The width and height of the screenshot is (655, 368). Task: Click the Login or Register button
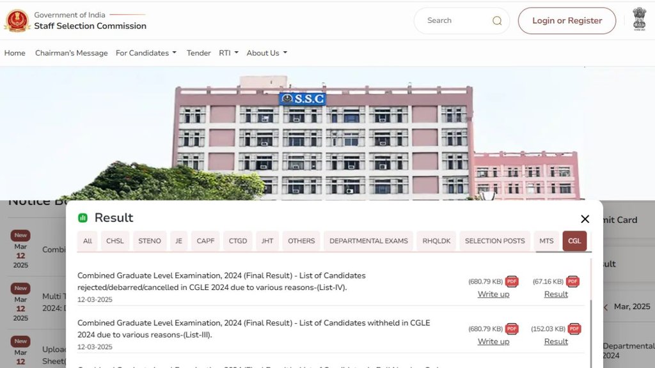(x=567, y=20)
